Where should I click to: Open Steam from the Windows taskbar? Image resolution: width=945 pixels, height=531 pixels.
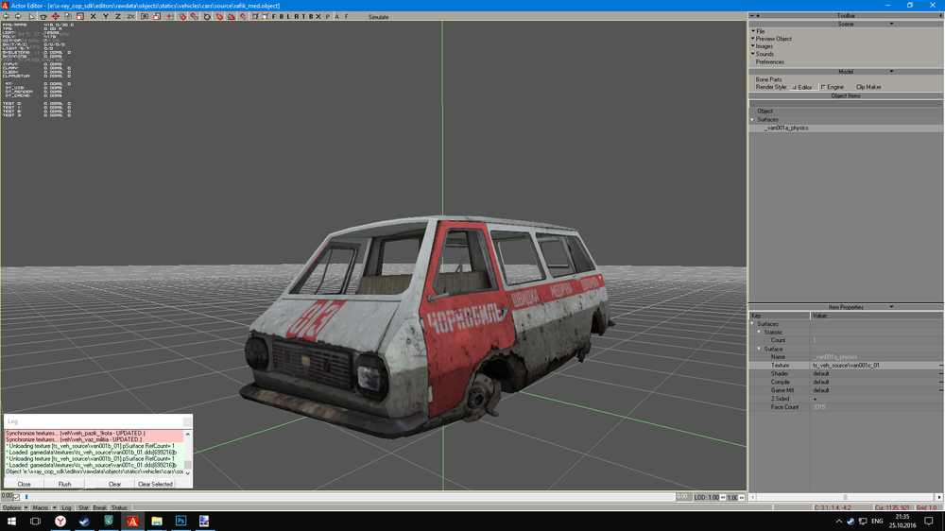pyautogui.click(x=84, y=521)
